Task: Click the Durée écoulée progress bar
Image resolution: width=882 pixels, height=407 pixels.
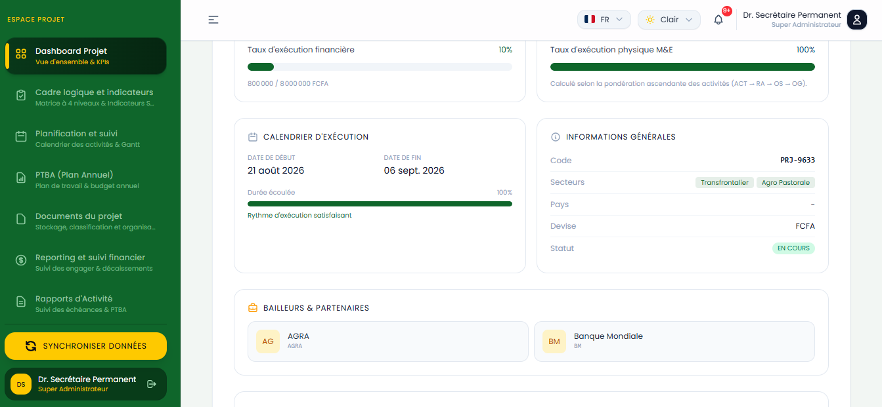Action: [380, 204]
